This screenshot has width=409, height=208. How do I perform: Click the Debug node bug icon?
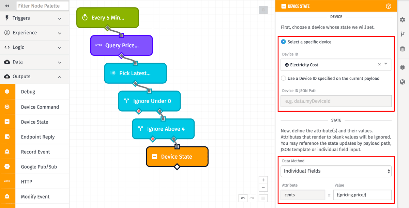(x=7, y=92)
